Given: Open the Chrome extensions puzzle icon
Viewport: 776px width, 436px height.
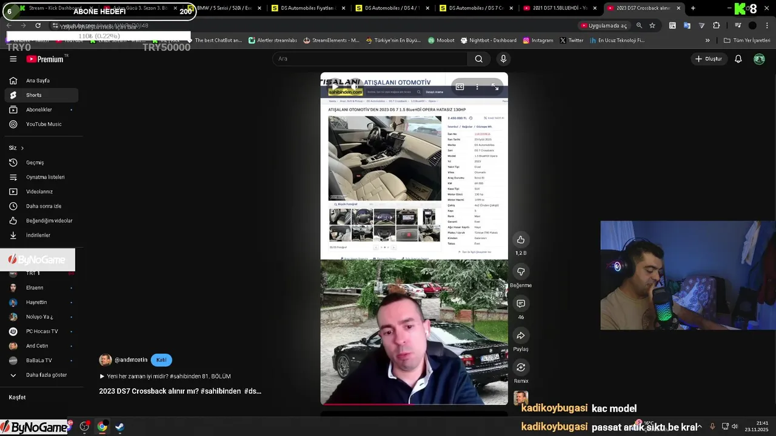Looking at the screenshot, I should 717,25.
